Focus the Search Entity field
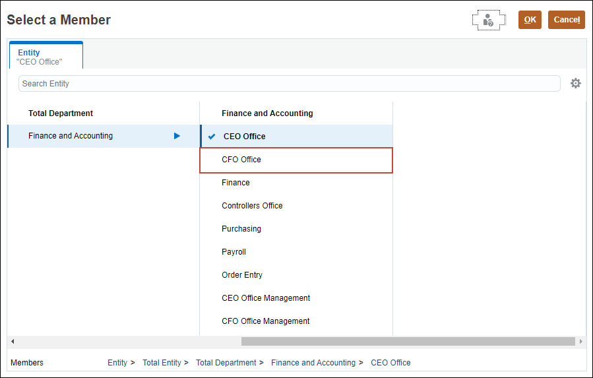The image size is (593, 378). coord(290,84)
